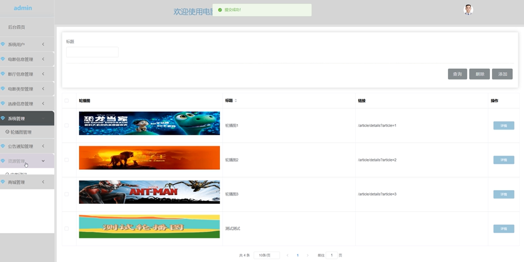Select 轮播图管理 submenu item
This screenshot has width=524, height=262.
coord(27,132)
